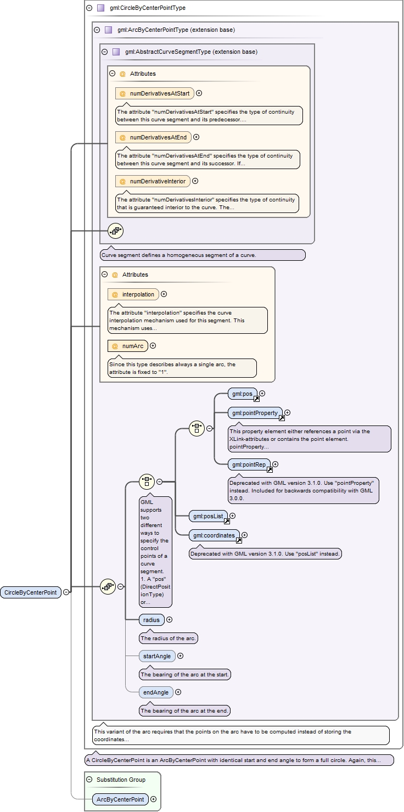The image size is (404, 812).
Task: Click the sequence icon next to CircleByCenterPoint
Action: (x=108, y=586)
